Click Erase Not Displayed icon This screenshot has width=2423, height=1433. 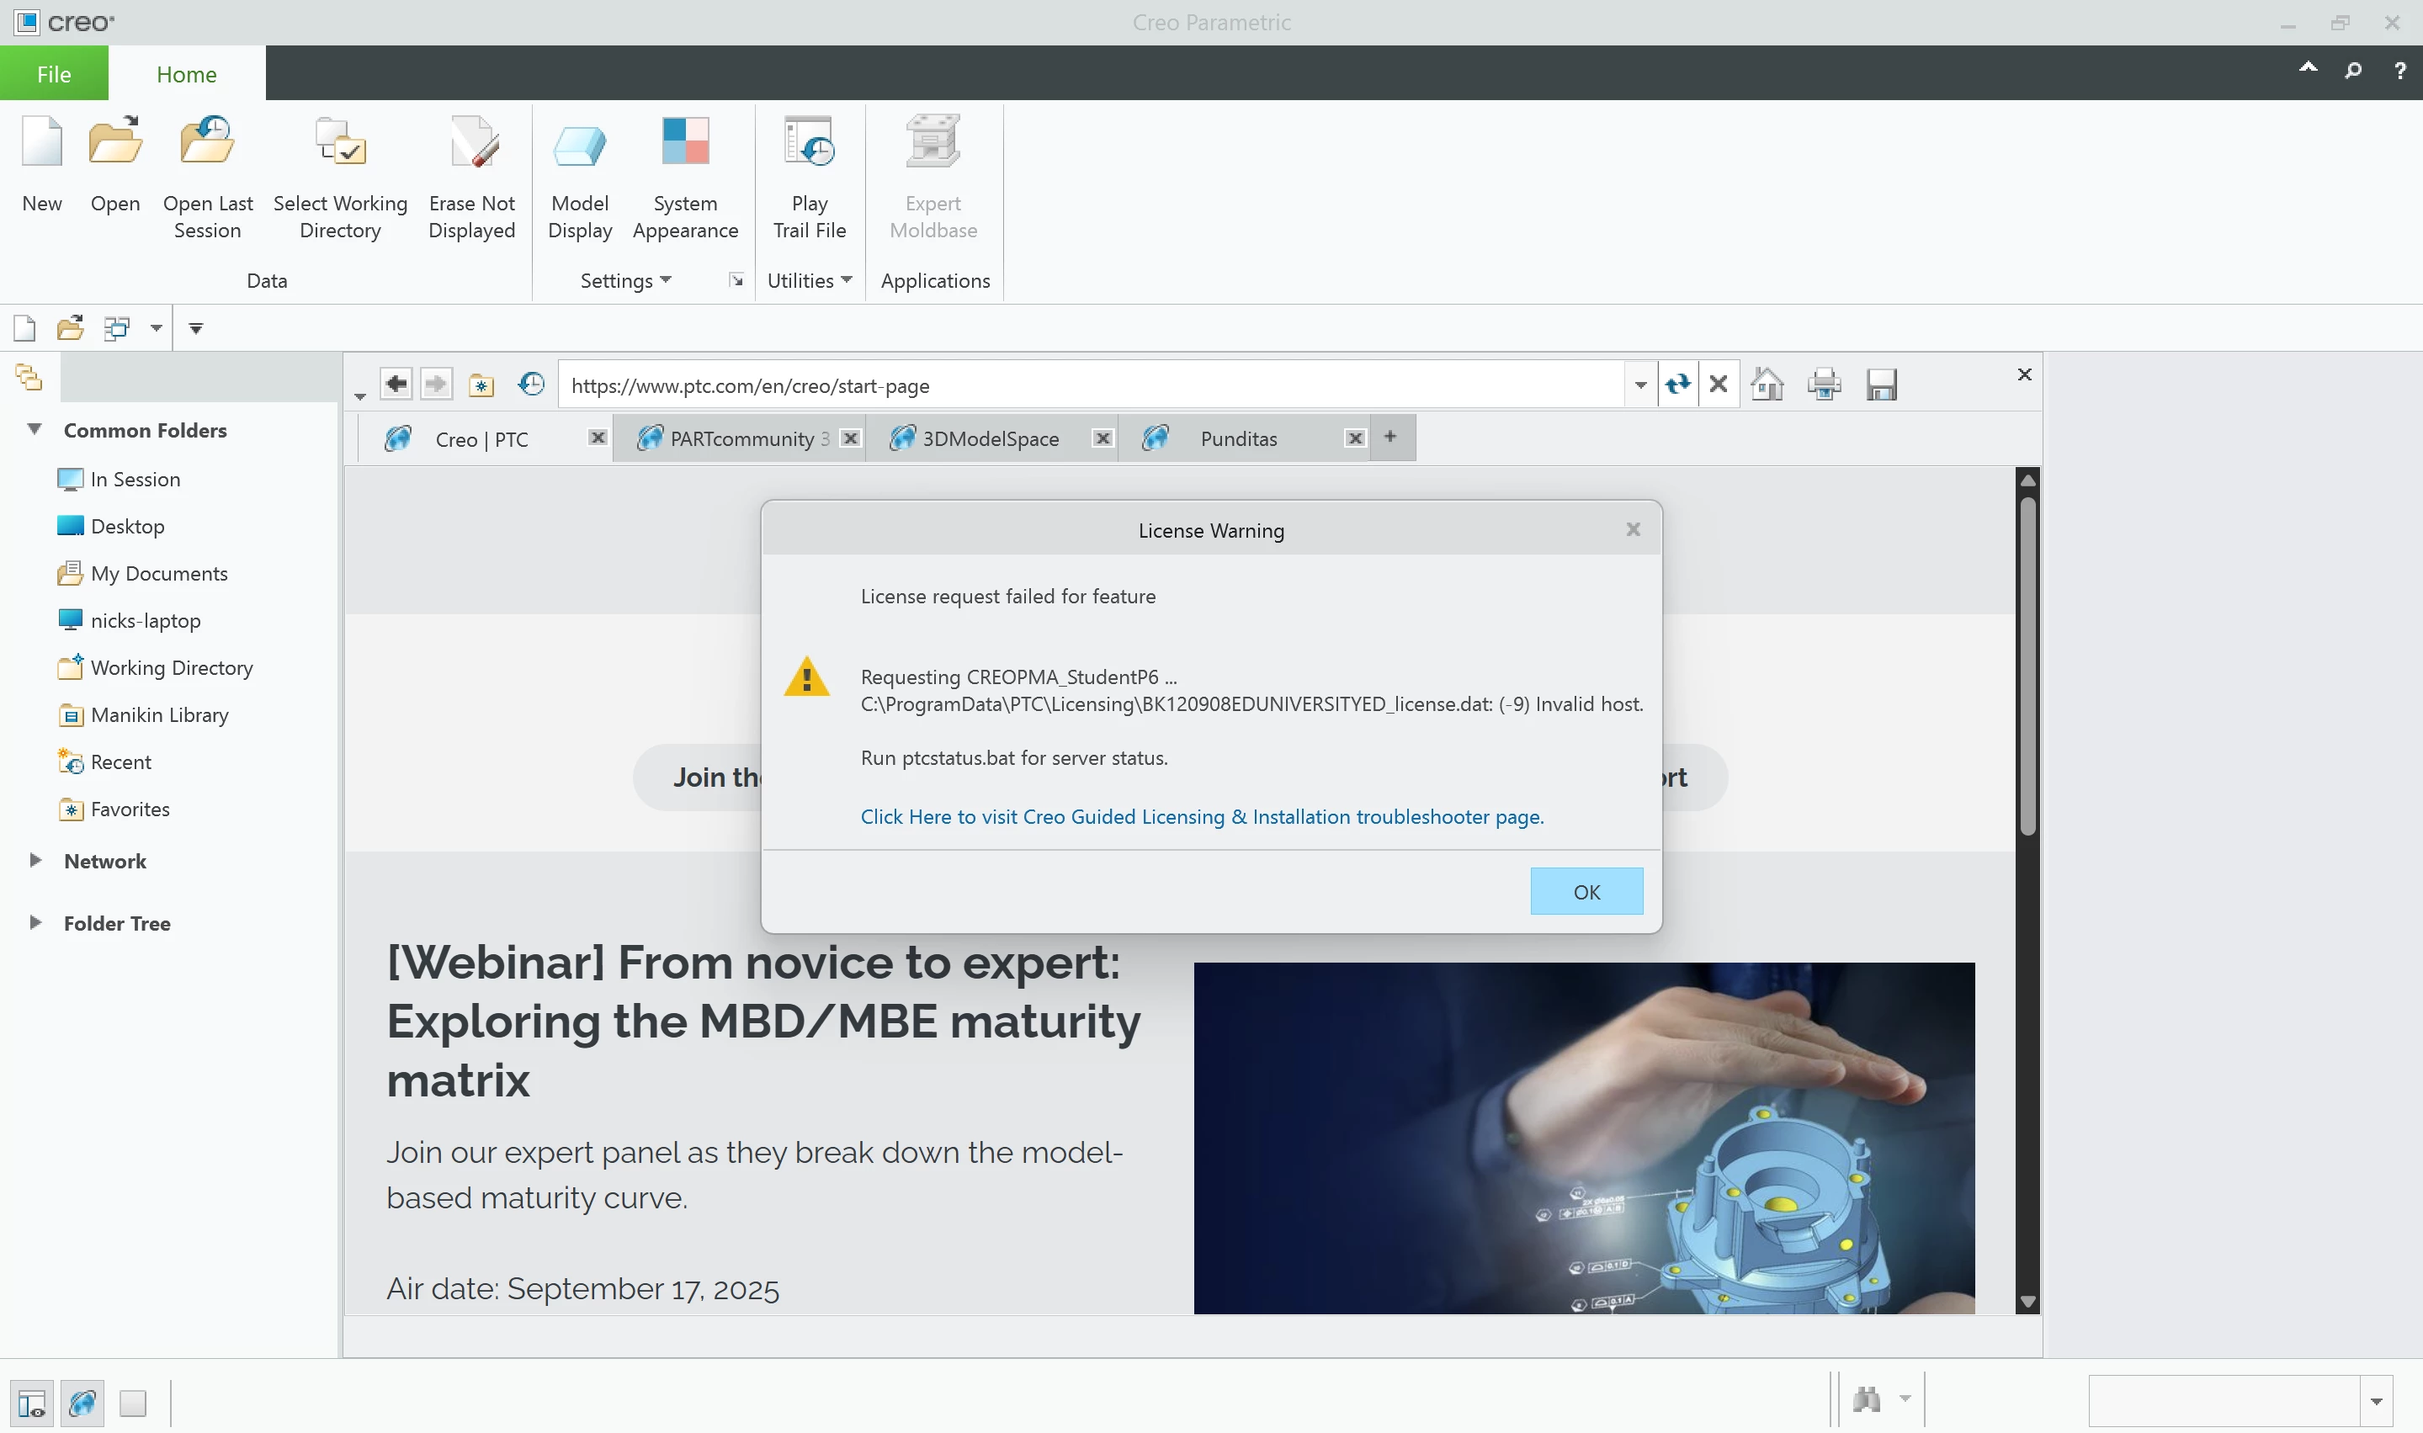[472, 144]
